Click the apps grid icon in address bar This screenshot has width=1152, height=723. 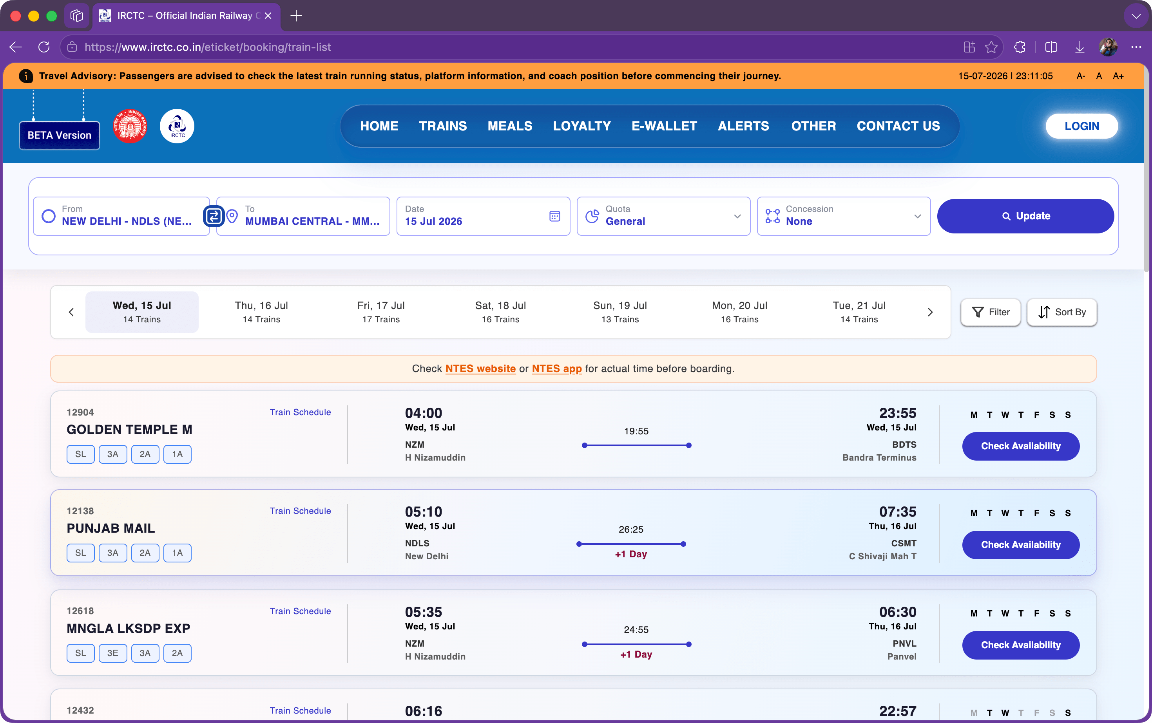[x=969, y=47]
